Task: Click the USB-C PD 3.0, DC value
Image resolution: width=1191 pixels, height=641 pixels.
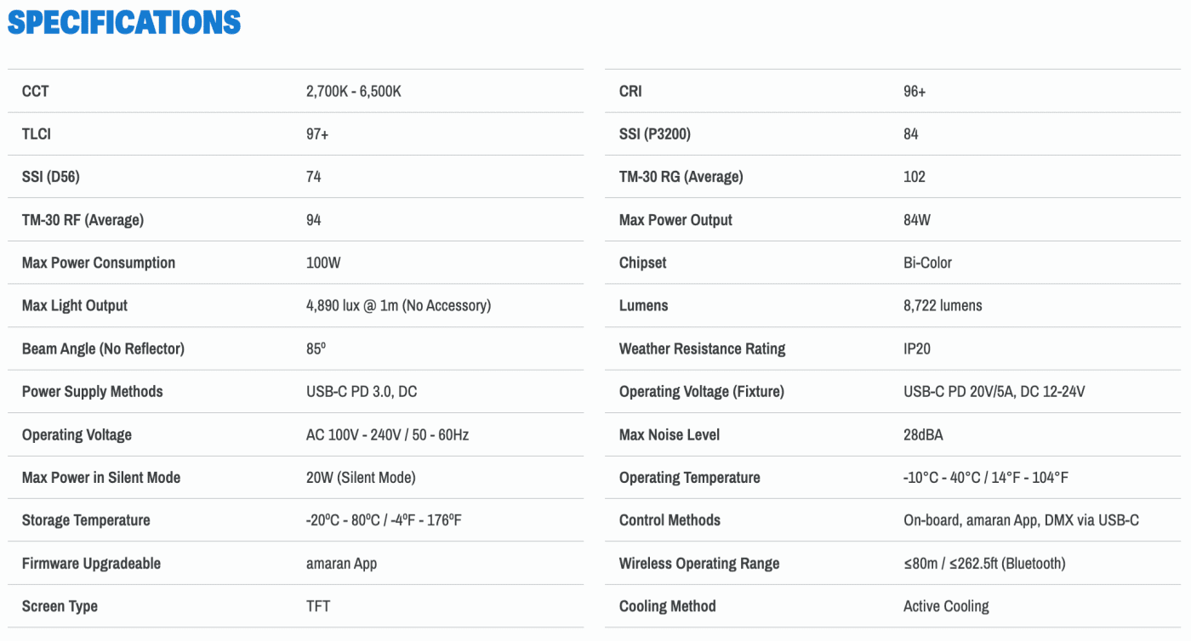Action: pos(362,392)
